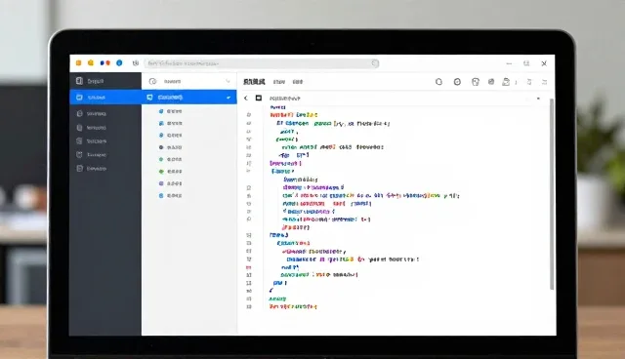Click the round icon inside the address bar's end
The width and height of the screenshot is (625, 359).
tap(374, 63)
